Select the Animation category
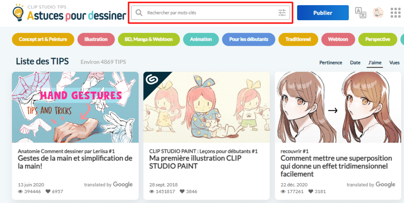The width and height of the screenshot is (404, 203). click(x=201, y=40)
